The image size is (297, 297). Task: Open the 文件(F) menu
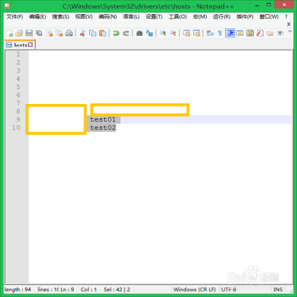(x=15, y=17)
